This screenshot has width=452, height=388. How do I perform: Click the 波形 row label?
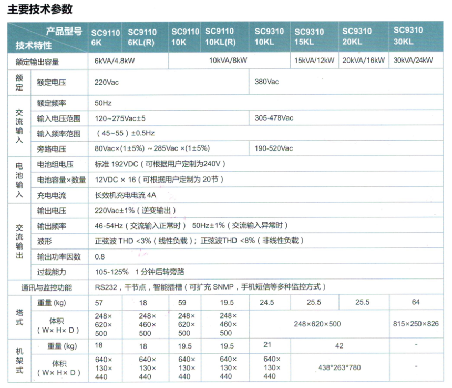[x=44, y=241]
